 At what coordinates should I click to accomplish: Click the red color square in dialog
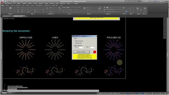95,52
